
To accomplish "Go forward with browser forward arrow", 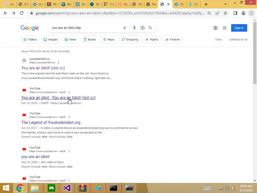I will pyautogui.click(x=14, y=13).
